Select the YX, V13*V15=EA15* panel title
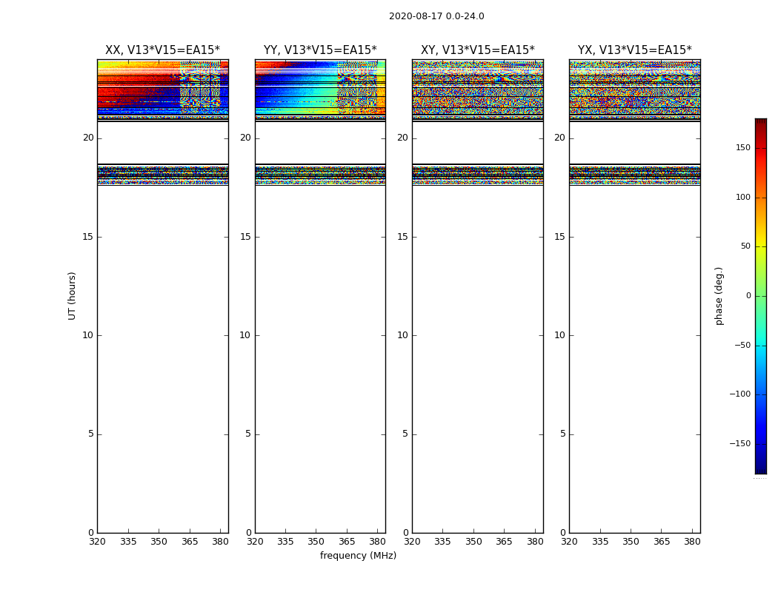 tap(634, 50)
